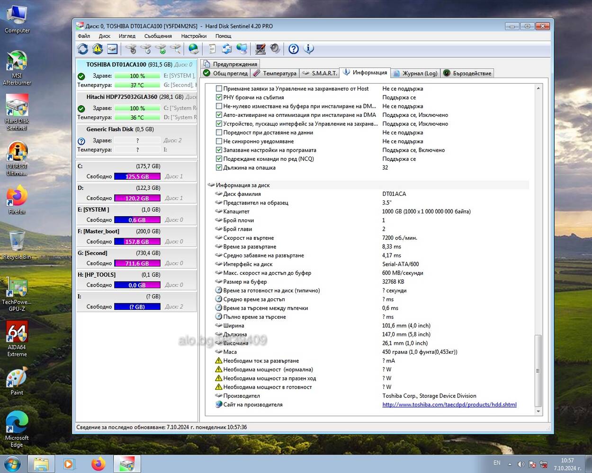Viewport: 592px width, 473px height.
Task: Toggle the NCQ command queuing checkbox
Action: 219,159
